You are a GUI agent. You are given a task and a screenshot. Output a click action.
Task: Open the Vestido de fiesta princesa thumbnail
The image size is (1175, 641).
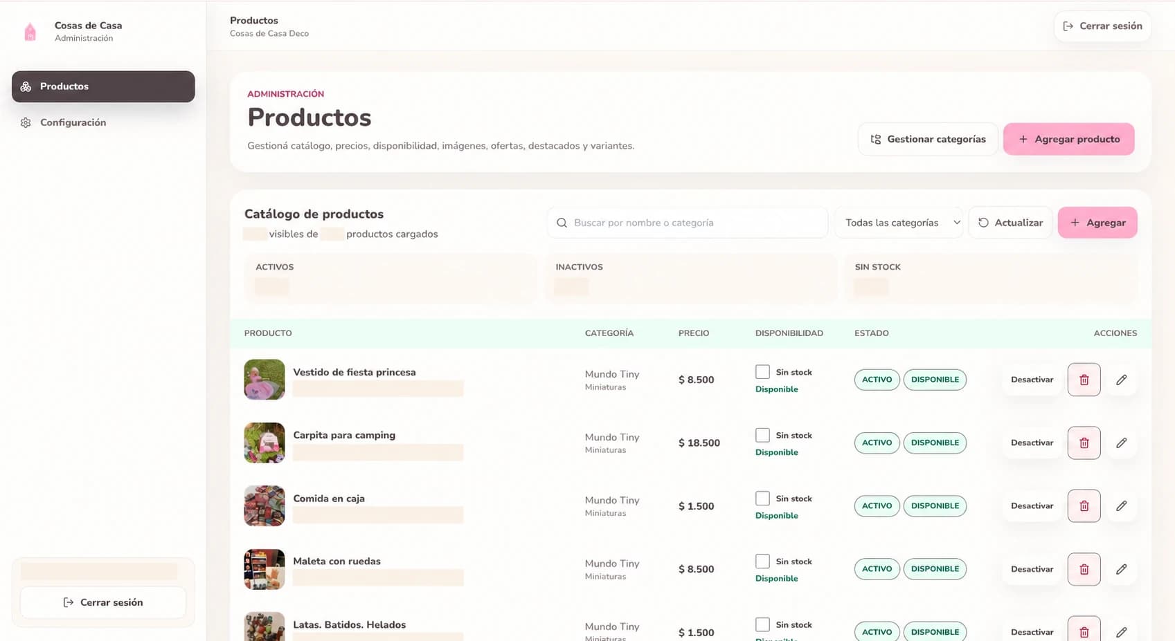[x=264, y=380]
